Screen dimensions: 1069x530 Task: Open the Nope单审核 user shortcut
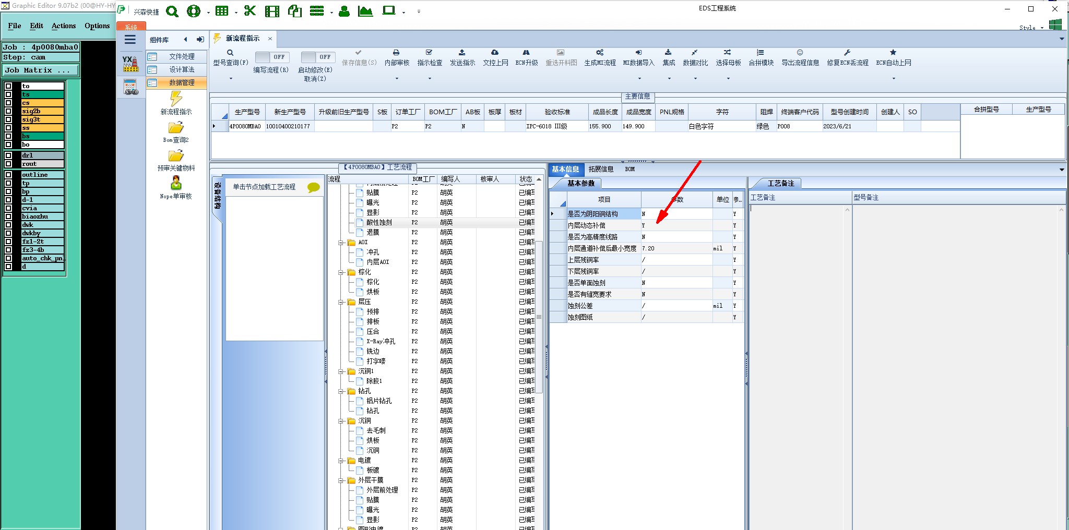point(176,188)
